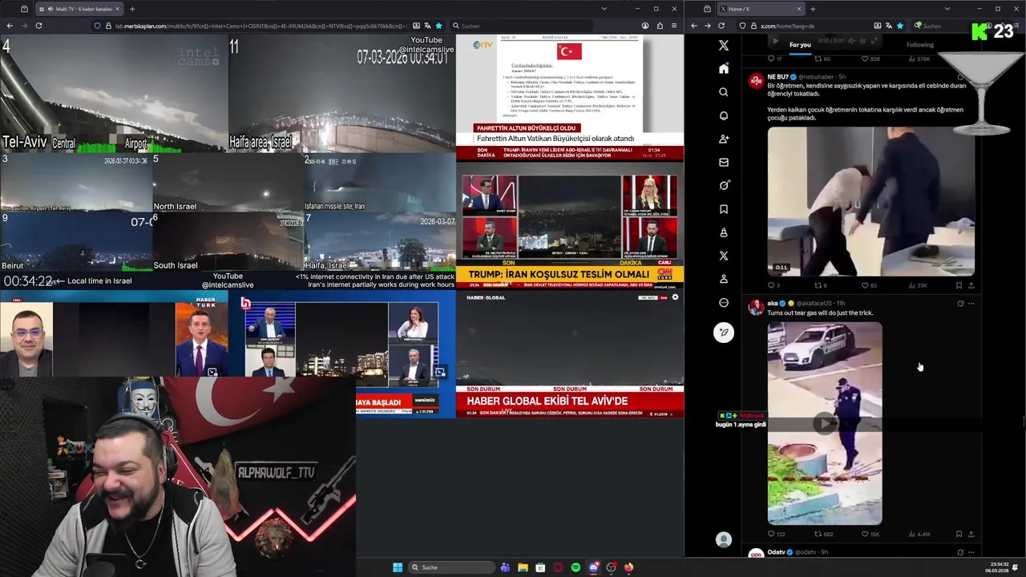Toggle bookmark star in Multi TV address bar
This screenshot has height=577, width=1026.
pos(438,26)
